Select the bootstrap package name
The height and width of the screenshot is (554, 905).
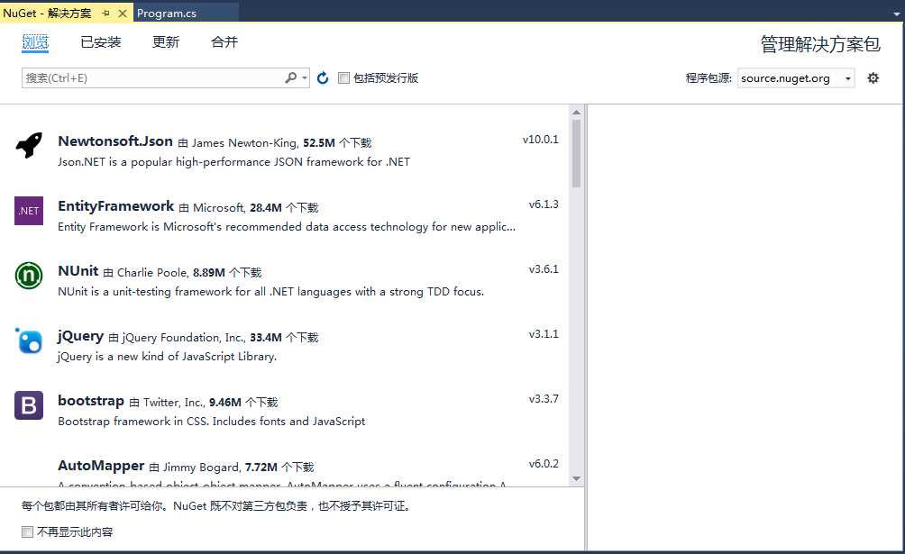coord(91,401)
